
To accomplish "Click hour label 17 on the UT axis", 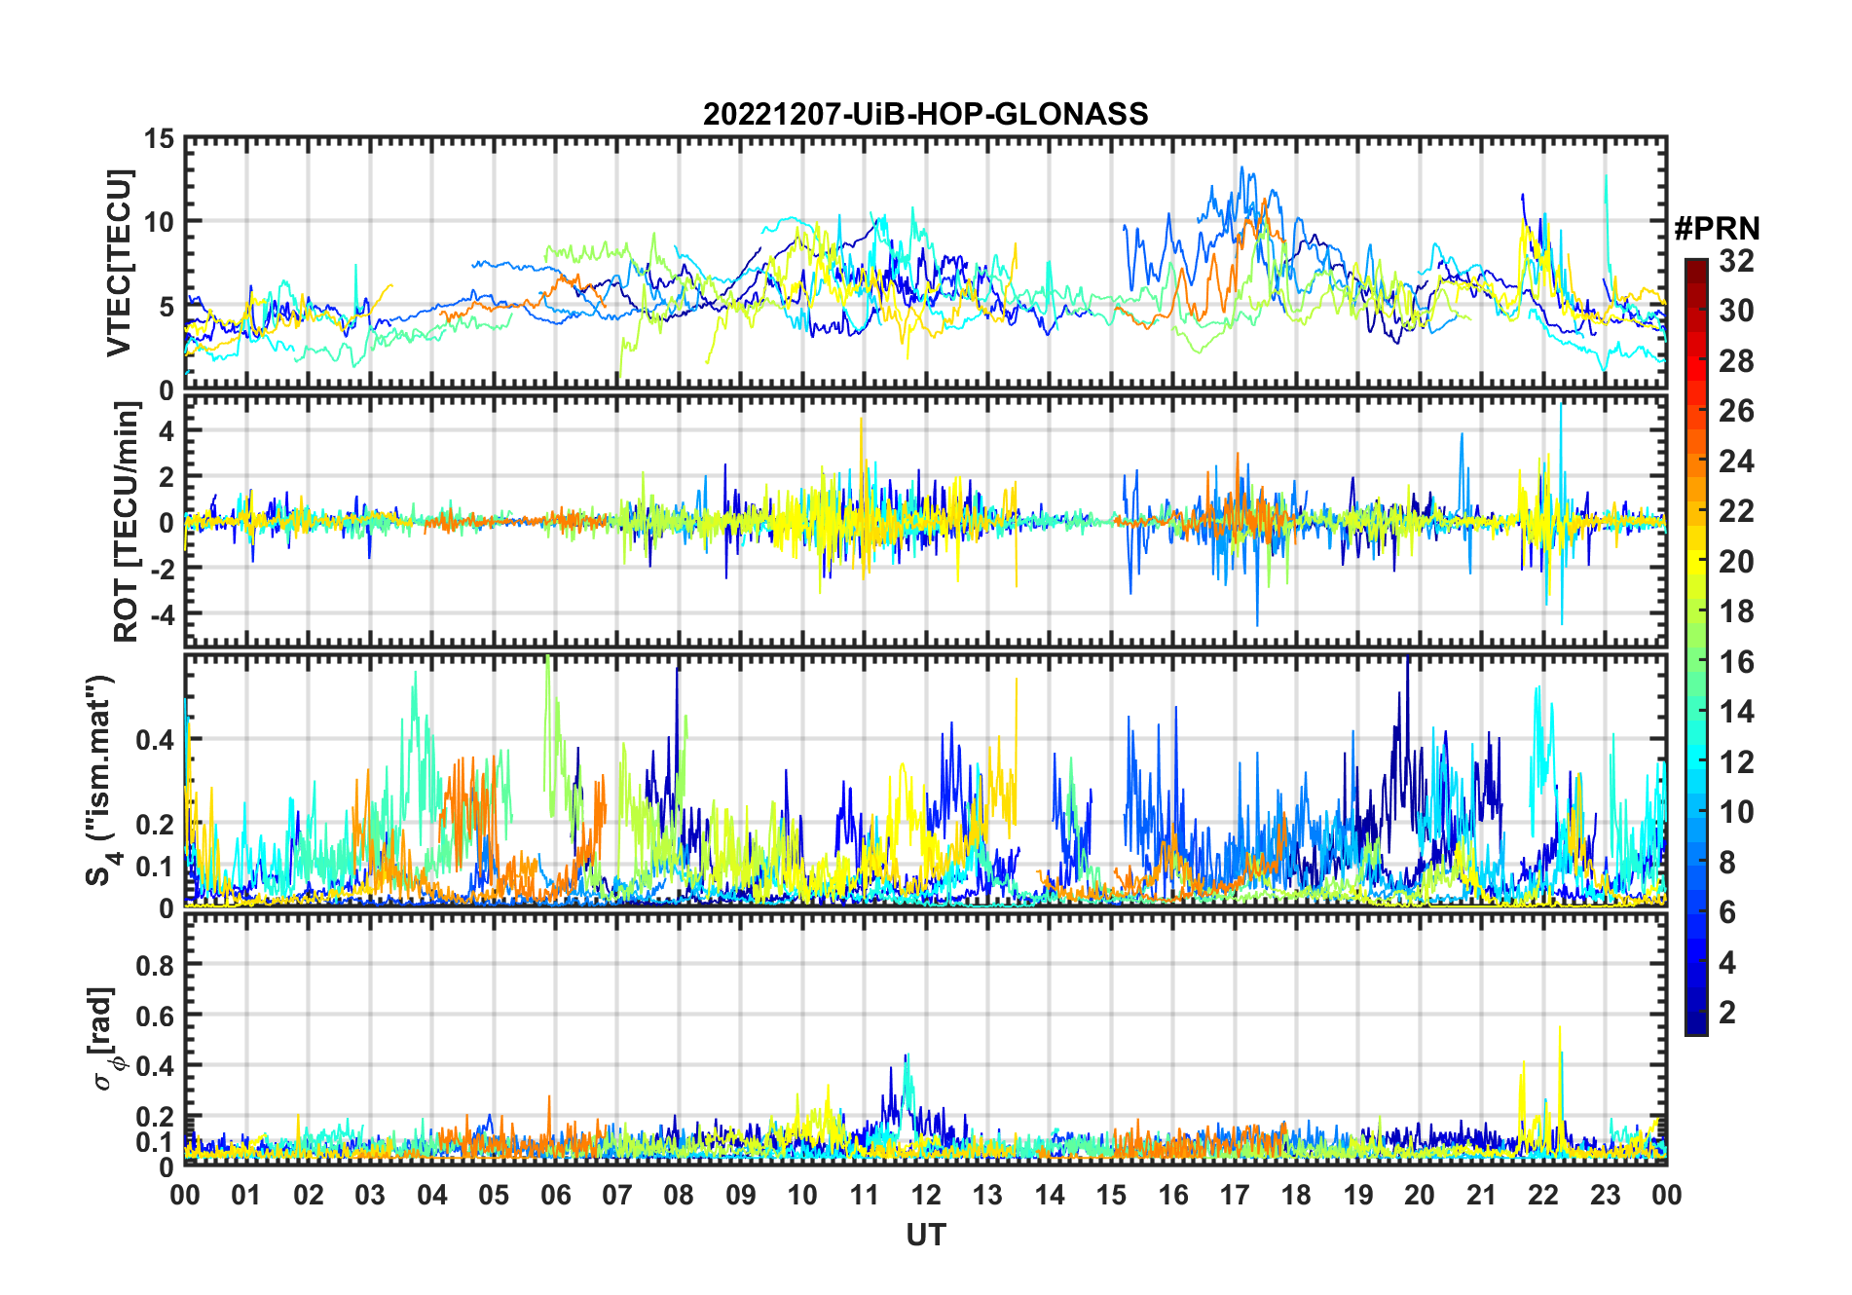I will (1235, 1195).
